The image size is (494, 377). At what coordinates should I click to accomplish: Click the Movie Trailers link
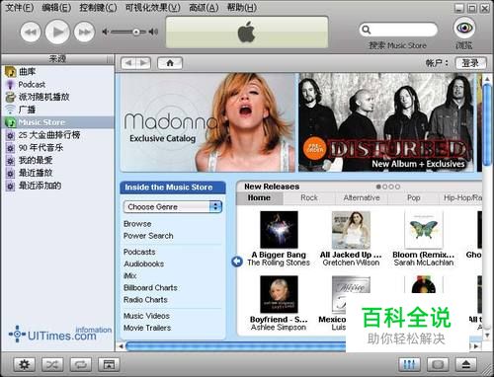pos(147,328)
